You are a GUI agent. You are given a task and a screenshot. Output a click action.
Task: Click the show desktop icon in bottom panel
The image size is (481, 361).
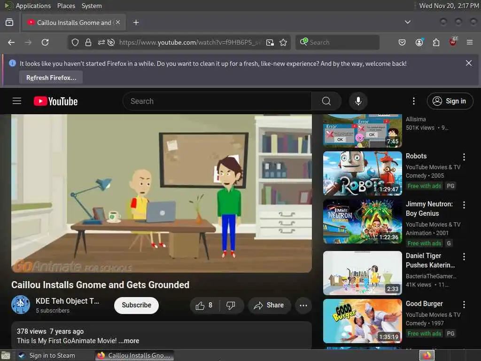(x=5, y=356)
